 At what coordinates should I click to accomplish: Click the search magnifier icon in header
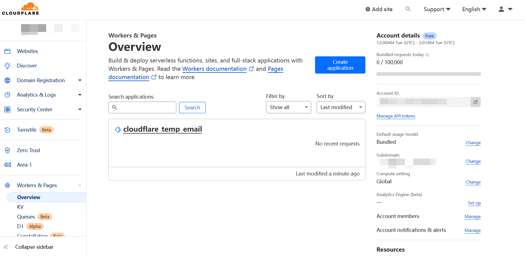click(408, 9)
